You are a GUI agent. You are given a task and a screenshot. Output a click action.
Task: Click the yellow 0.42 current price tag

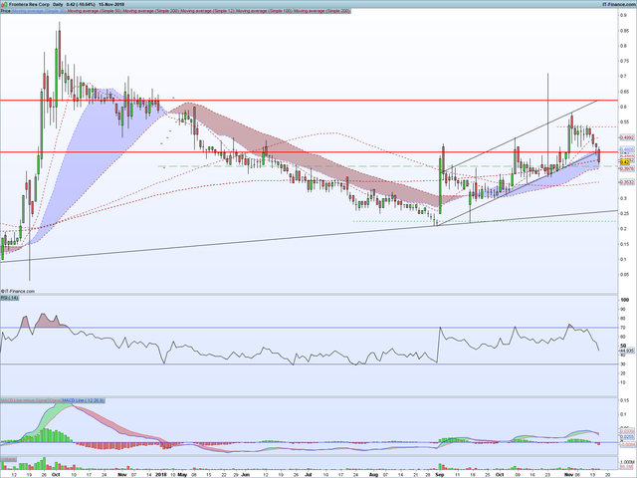point(624,161)
